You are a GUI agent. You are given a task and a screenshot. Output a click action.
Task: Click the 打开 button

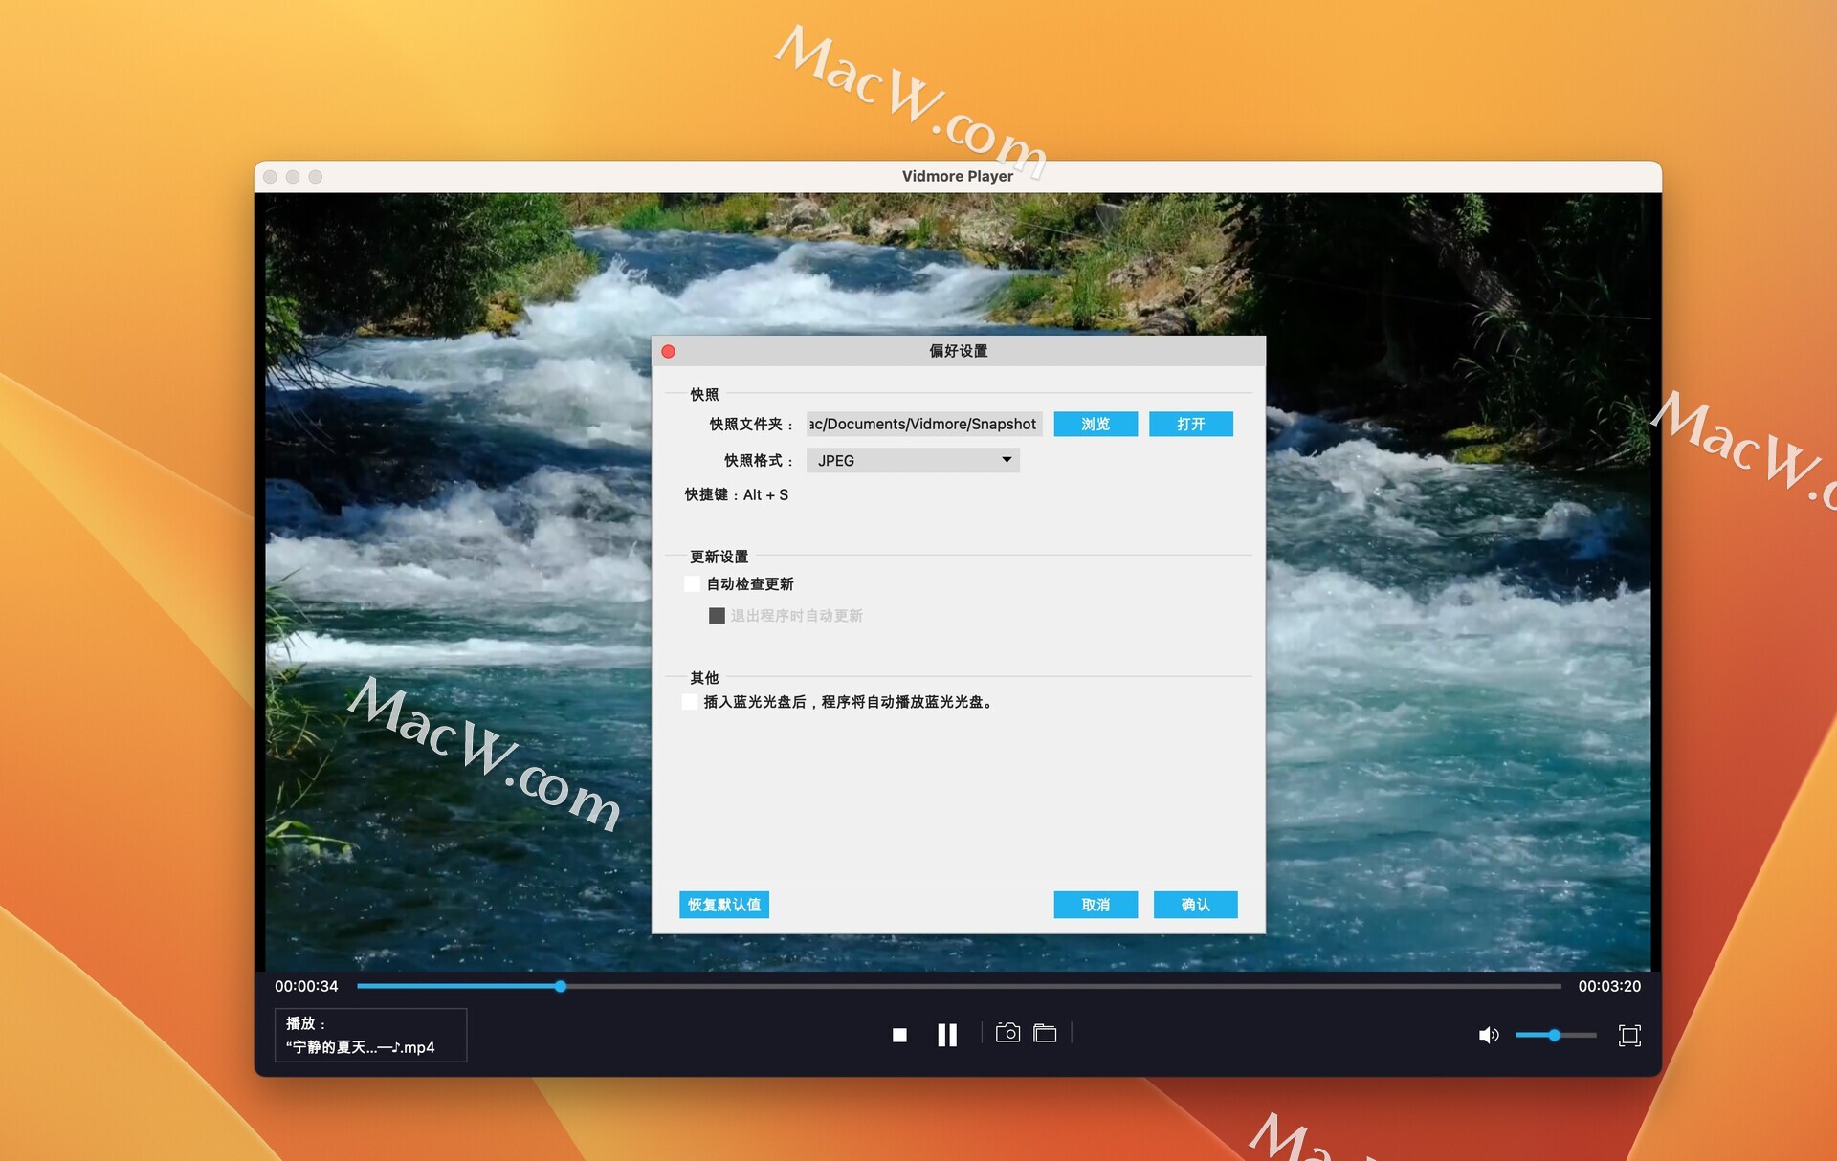pos(1191,424)
